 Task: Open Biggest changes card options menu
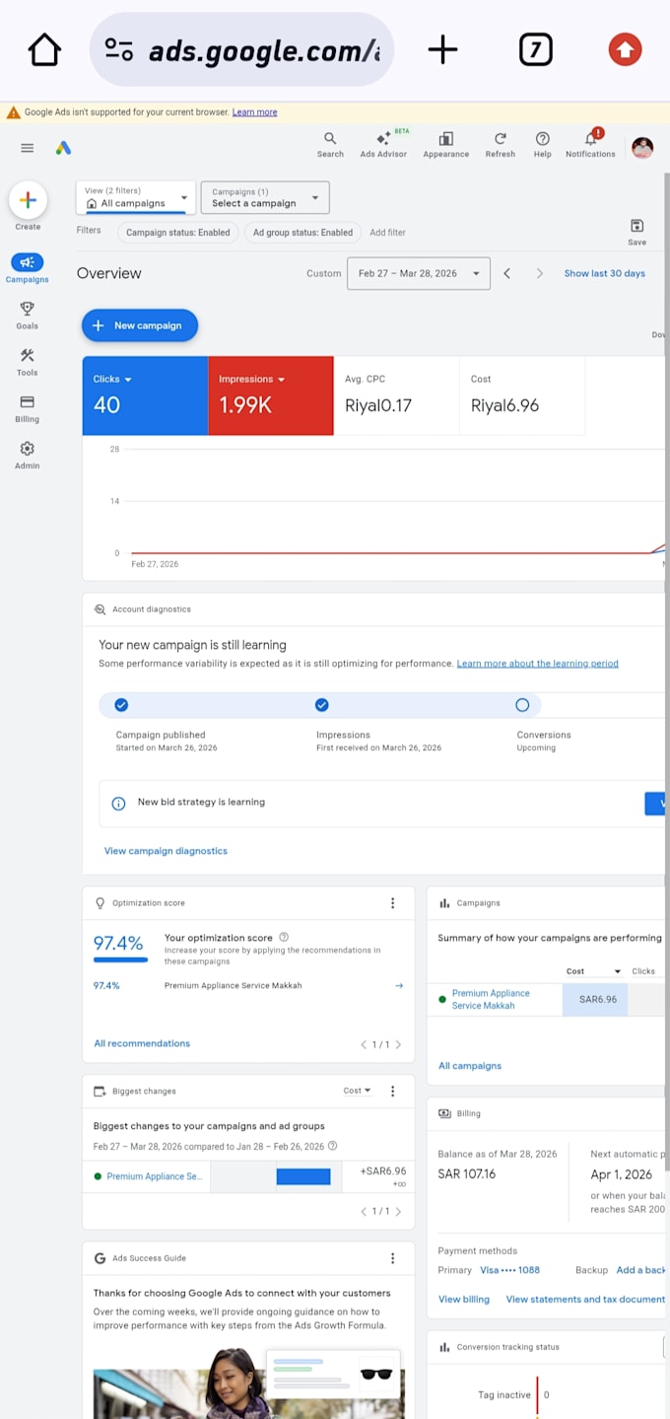point(392,1092)
